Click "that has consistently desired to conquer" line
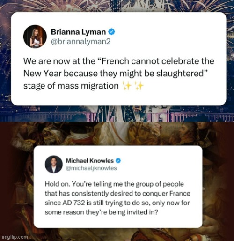Screen dimensions: 234x241 pos(117,194)
